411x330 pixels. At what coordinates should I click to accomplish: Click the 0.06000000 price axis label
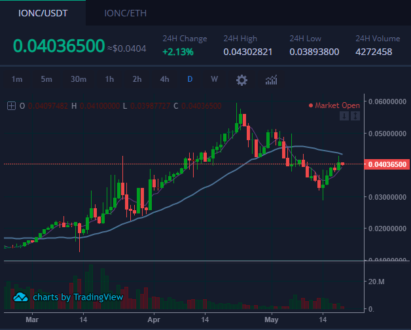[387, 101]
